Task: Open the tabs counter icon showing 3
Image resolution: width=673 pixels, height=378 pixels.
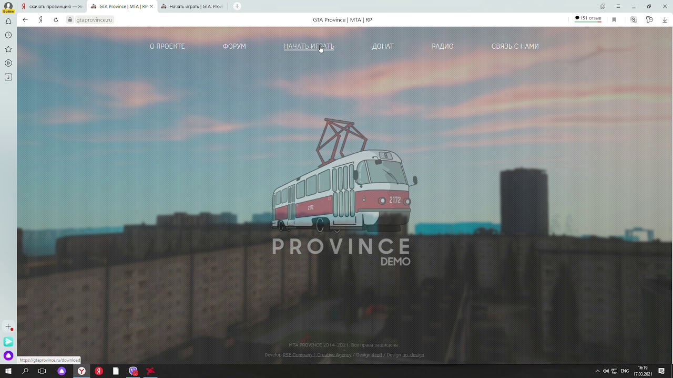Action: click(8, 77)
